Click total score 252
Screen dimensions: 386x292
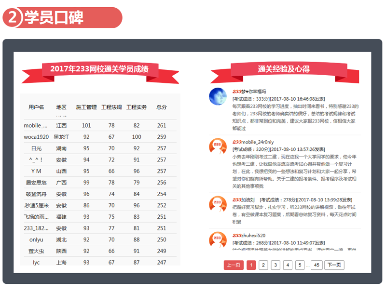point(162,205)
